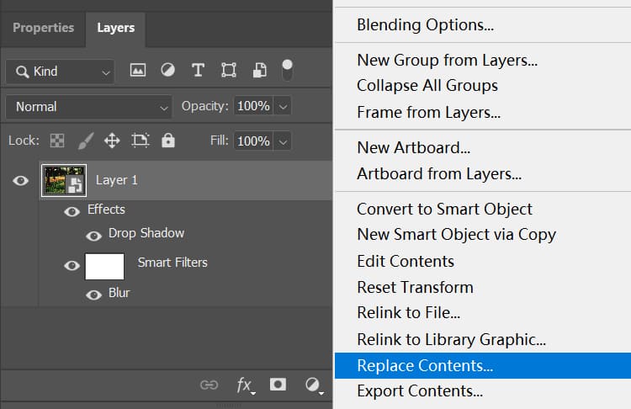The width and height of the screenshot is (631, 409).
Task: Filter for pixel layers icon
Action: point(138,71)
